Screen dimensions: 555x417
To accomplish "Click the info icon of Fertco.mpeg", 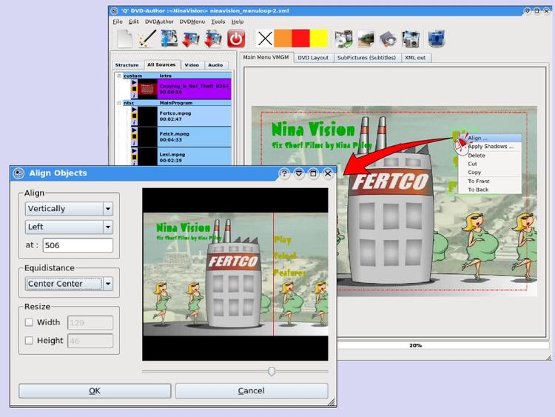I will 134,122.
